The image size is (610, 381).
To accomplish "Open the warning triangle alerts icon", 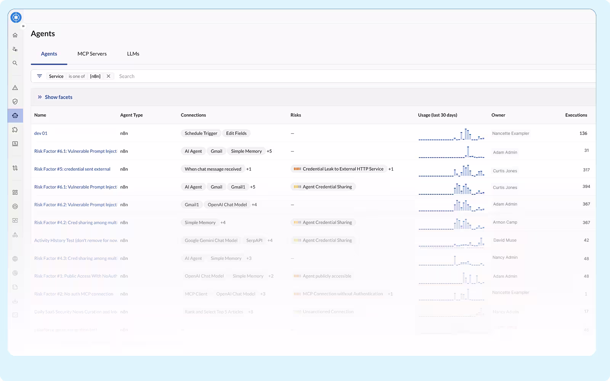I will click(x=15, y=88).
